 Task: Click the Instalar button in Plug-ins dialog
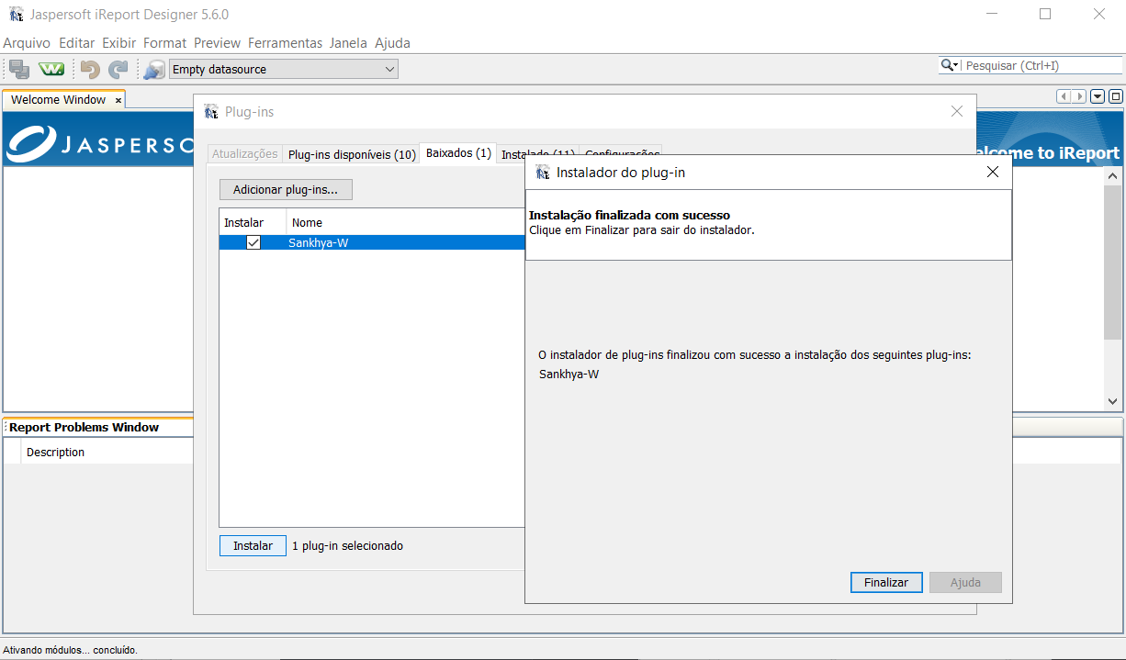pyautogui.click(x=253, y=545)
